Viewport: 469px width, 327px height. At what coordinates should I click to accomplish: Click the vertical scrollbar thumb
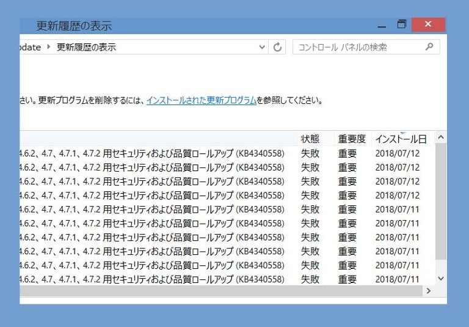(x=442, y=202)
